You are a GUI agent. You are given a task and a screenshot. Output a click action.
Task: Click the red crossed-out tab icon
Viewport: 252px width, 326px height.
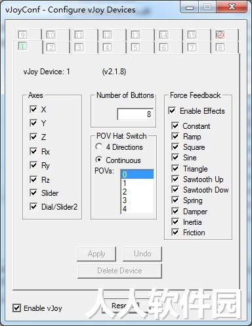coord(220,35)
